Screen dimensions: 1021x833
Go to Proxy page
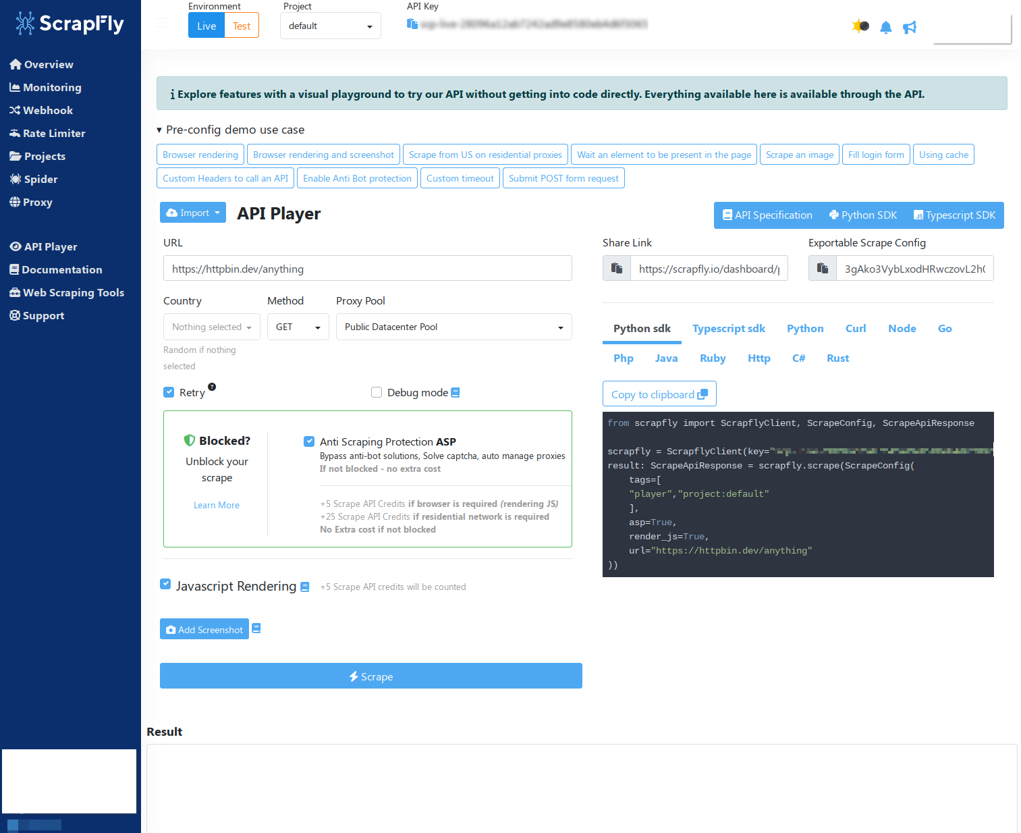point(31,202)
